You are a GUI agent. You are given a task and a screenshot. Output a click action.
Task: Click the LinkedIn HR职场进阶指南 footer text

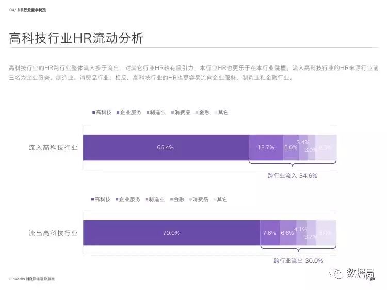(32, 279)
